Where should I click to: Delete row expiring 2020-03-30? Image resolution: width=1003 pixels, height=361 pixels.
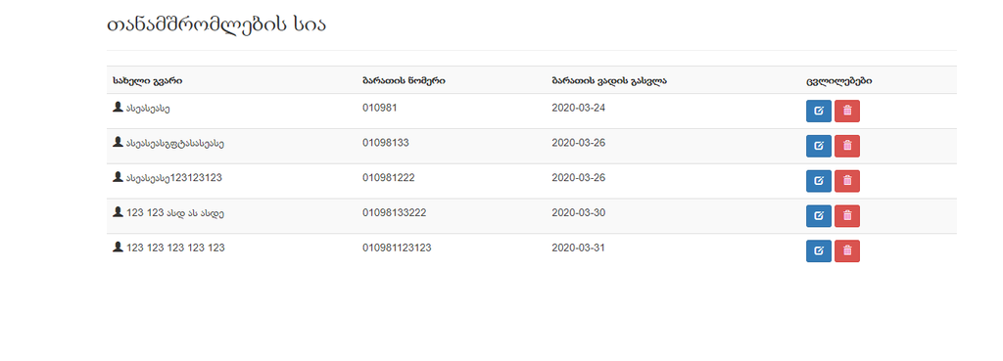point(847,216)
